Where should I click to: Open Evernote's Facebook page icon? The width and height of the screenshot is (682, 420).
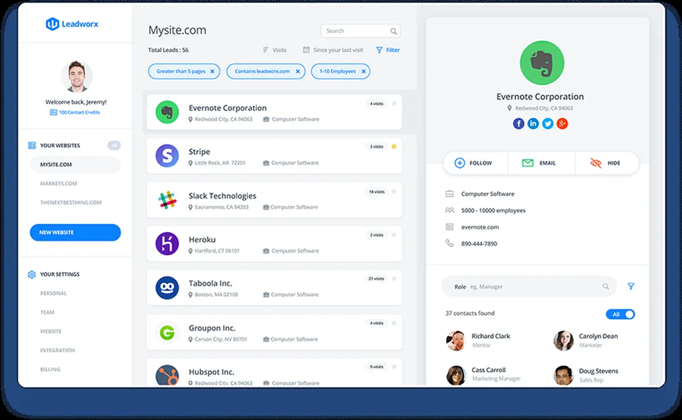point(518,123)
